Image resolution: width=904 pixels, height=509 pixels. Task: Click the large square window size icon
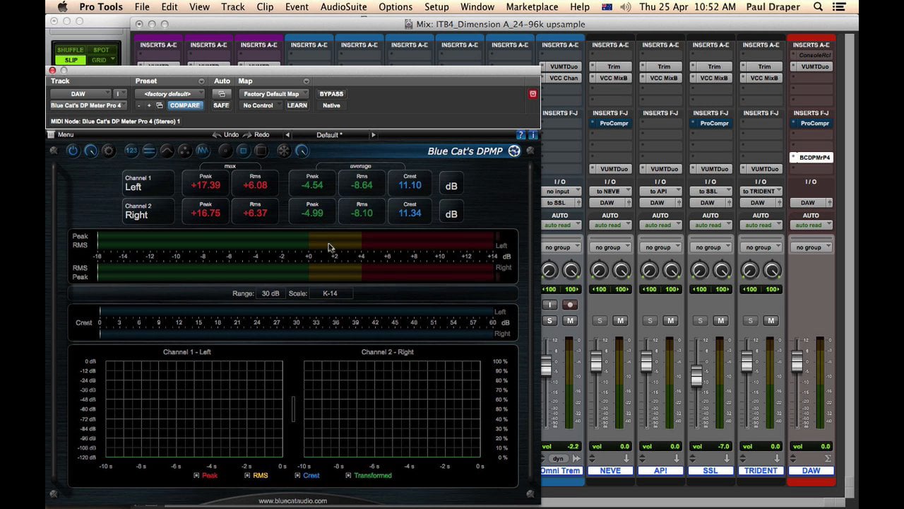click(x=261, y=151)
